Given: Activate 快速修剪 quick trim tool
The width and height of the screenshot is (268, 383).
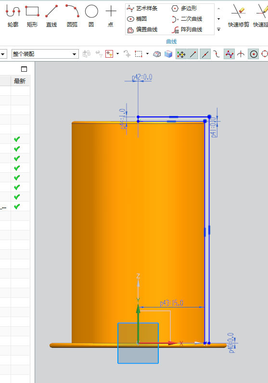Looking at the screenshot, I should 239,16.
